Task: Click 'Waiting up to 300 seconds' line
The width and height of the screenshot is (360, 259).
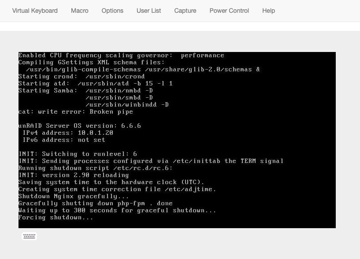Action: tap(117, 210)
